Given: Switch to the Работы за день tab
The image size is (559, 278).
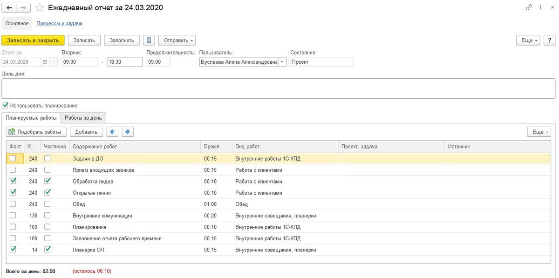Looking at the screenshot, I should pyautogui.click(x=84, y=118).
